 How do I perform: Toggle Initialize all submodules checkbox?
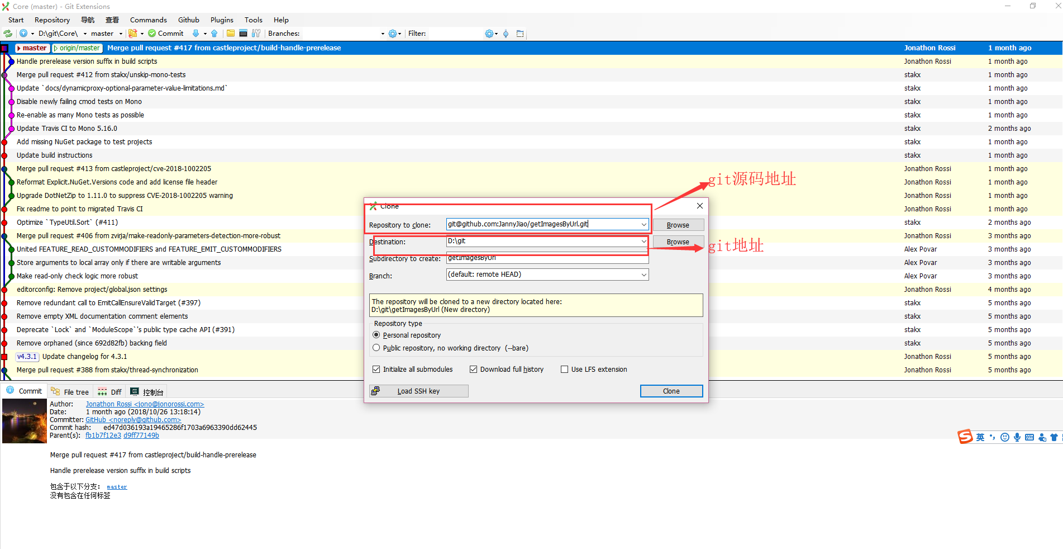376,370
